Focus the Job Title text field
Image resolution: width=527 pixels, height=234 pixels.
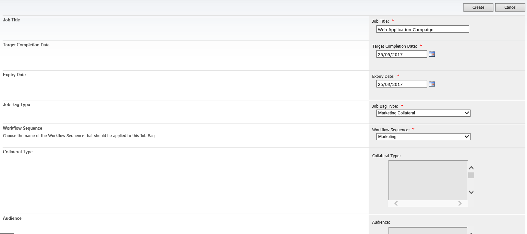(x=423, y=29)
